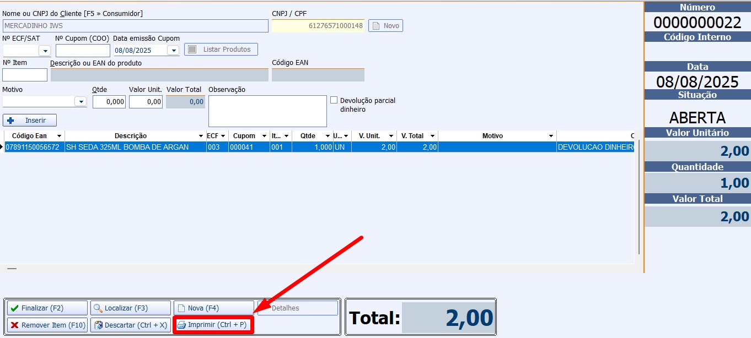This screenshot has width=751, height=338.
Task: Open filter arrow on Descrição column
Action: tap(201, 136)
